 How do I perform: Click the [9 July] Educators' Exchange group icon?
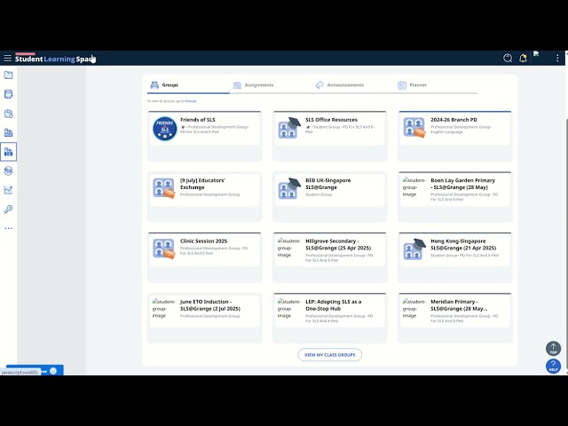(163, 188)
